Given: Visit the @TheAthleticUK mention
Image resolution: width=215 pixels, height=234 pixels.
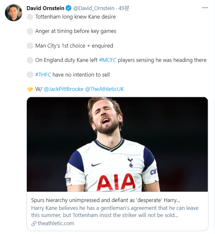Looking at the screenshot, I should [105, 89].
